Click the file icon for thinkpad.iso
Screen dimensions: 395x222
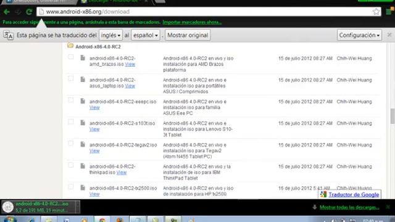(83, 166)
